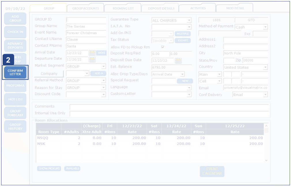The height and width of the screenshot is (187, 292).
Task: Open the Group Accounts tab
Action: coord(86,8)
